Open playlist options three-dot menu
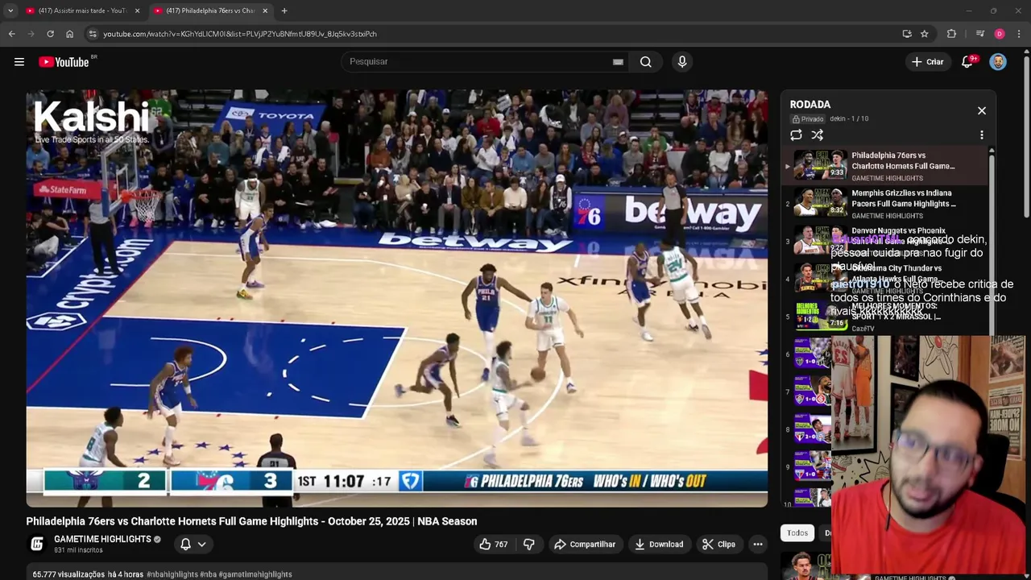Viewport: 1031px width, 580px height. pyautogui.click(x=981, y=135)
